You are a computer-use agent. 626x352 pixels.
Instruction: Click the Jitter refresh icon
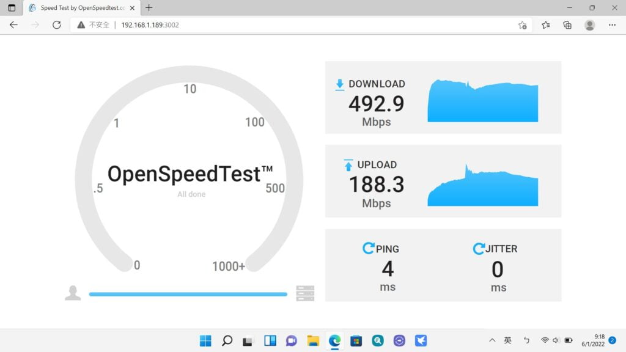pyautogui.click(x=479, y=248)
